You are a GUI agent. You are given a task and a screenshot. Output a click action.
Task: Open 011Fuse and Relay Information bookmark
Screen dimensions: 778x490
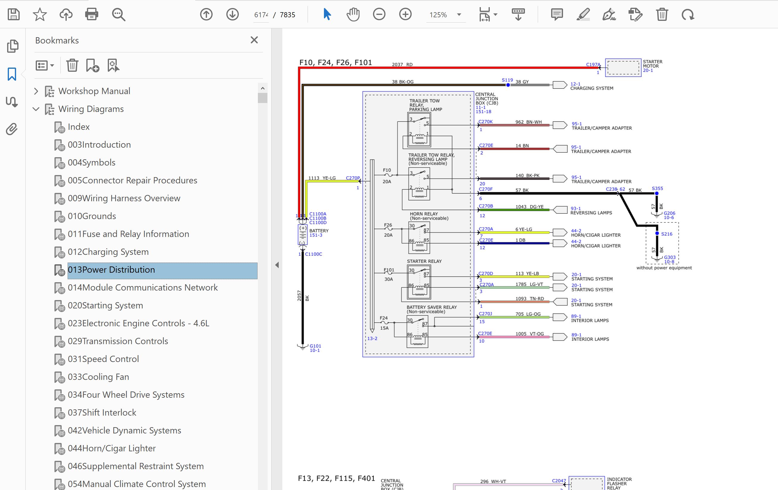click(128, 234)
